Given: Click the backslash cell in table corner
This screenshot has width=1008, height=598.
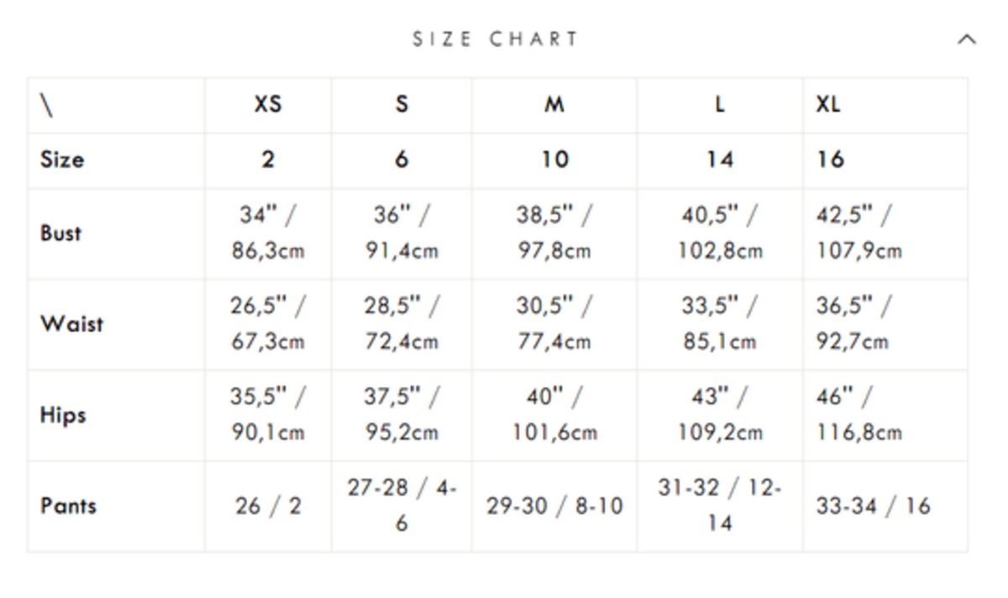Looking at the screenshot, I should coord(47,105).
